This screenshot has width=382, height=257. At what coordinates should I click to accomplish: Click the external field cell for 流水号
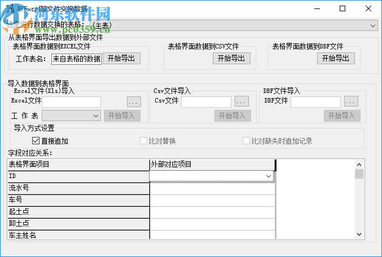pyautogui.click(x=212, y=188)
